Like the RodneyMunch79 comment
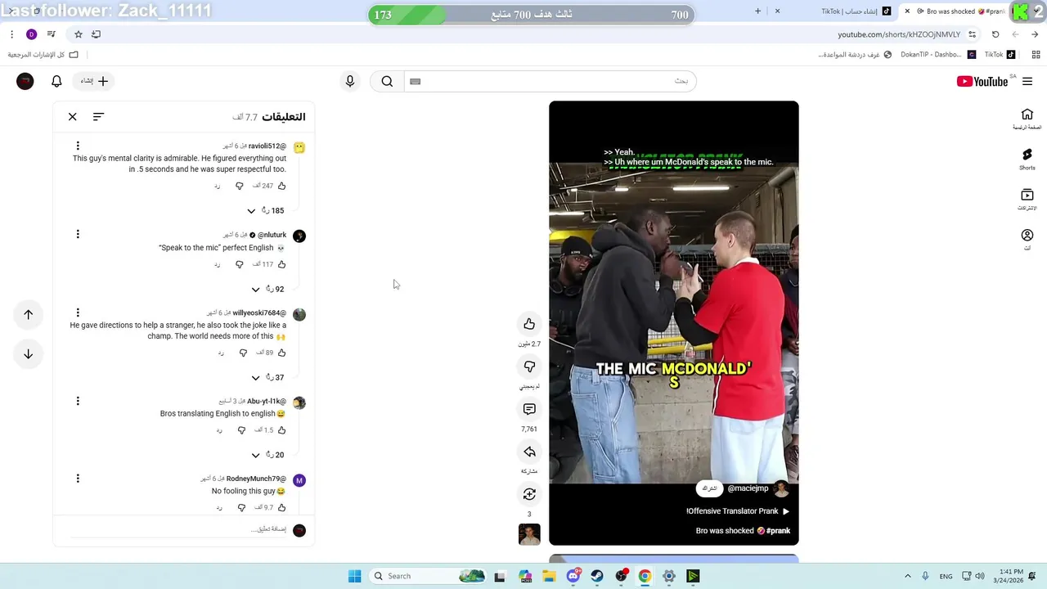 click(281, 507)
